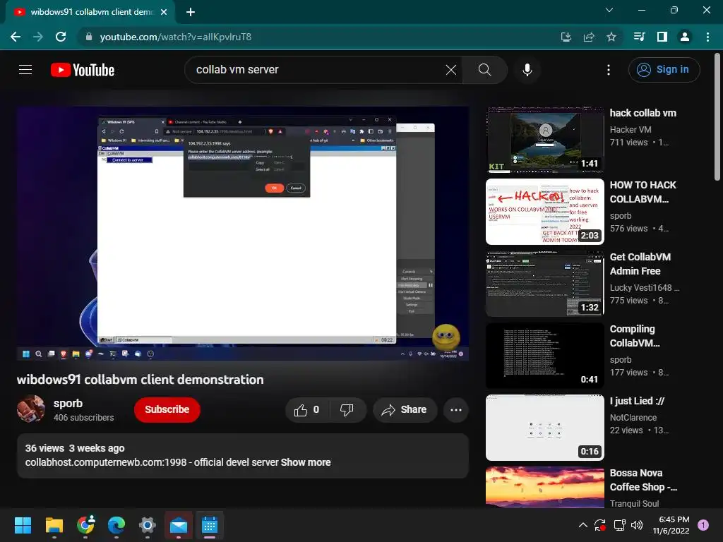The image size is (723, 542).
Task: Open the Bossa Nova Coffee Shop title
Action: pyautogui.click(x=643, y=480)
